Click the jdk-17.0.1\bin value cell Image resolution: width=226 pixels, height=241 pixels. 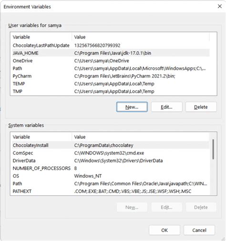113,53
